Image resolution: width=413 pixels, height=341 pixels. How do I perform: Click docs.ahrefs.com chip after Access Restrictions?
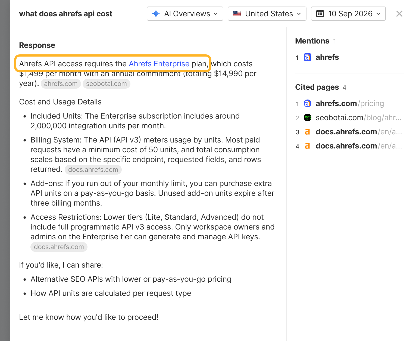click(x=59, y=247)
